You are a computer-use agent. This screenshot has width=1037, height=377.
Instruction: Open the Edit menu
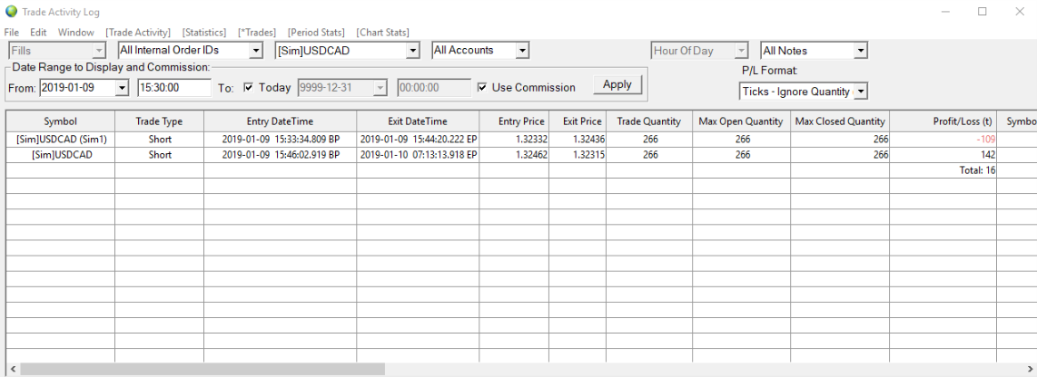pyautogui.click(x=38, y=33)
